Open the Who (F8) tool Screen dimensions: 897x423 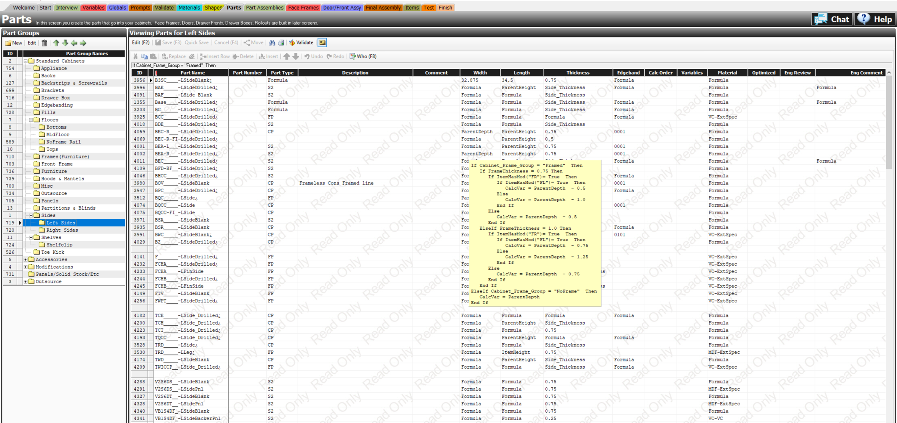point(362,56)
